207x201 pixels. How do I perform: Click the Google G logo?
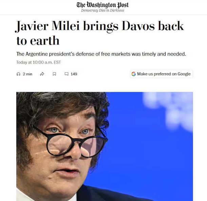coord(134,74)
